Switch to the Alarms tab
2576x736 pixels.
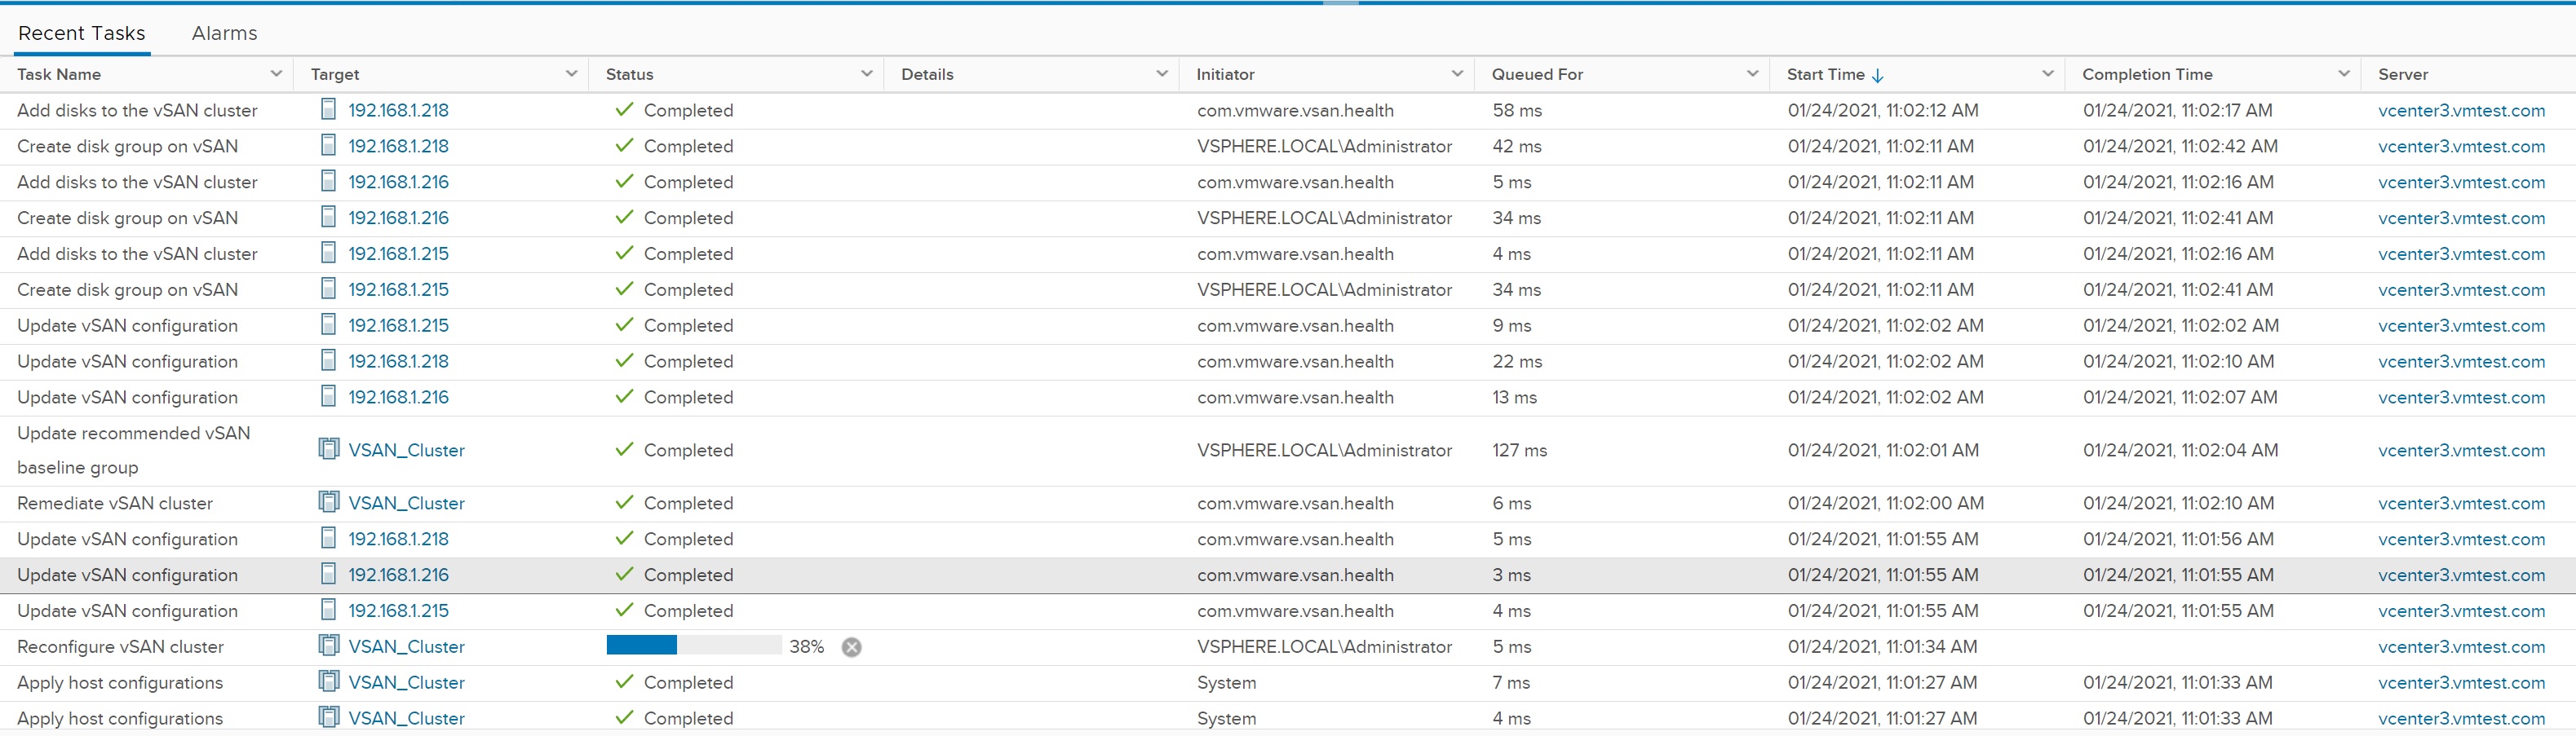[x=224, y=33]
